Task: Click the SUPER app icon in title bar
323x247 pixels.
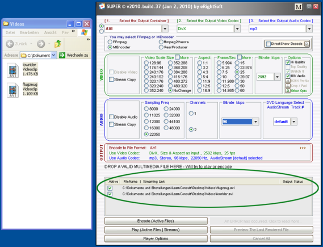Action: 102,6
